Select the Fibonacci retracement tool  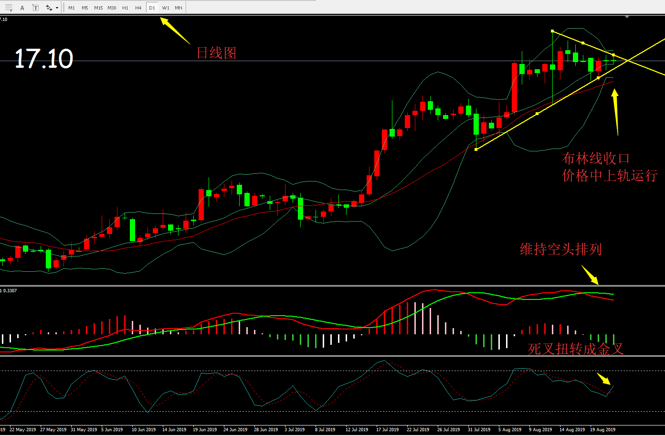click(9, 8)
